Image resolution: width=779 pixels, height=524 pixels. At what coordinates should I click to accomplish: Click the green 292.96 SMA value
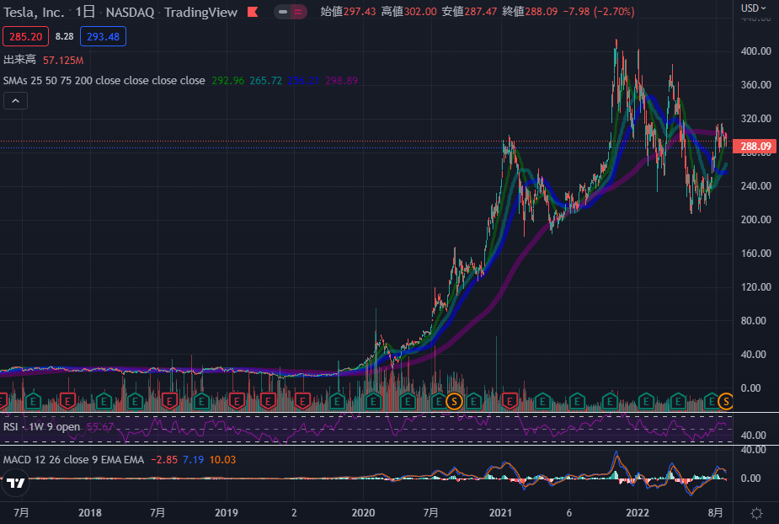pyautogui.click(x=228, y=81)
